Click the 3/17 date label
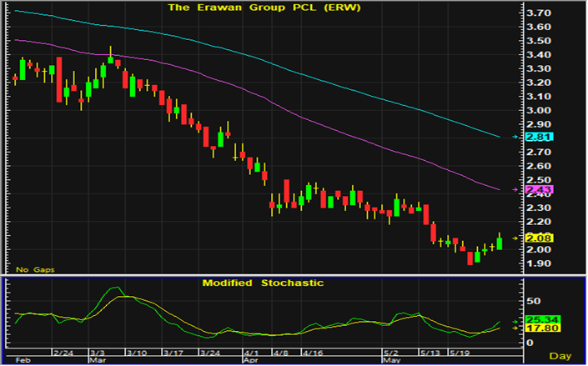 click(x=173, y=353)
